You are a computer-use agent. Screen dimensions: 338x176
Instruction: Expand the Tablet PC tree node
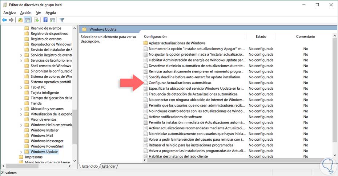pos(21,87)
